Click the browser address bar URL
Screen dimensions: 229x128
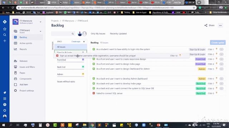tap(97, 8)
